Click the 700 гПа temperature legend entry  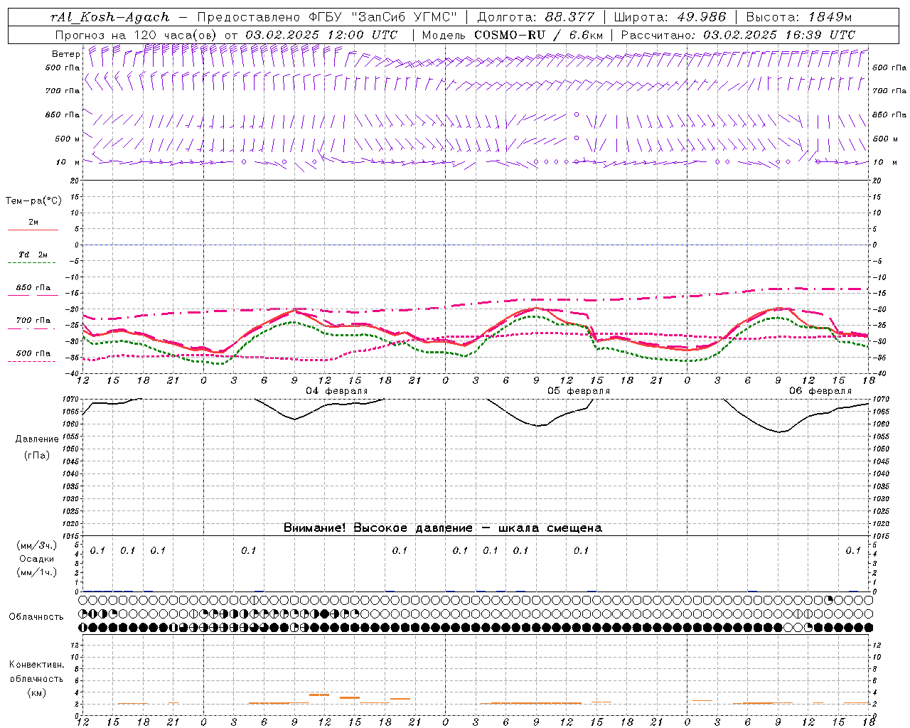click(x=33, y=321)
